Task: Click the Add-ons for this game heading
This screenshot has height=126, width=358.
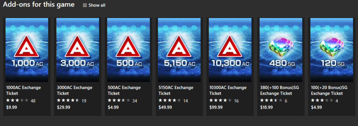Action: [x=38, y=5]
